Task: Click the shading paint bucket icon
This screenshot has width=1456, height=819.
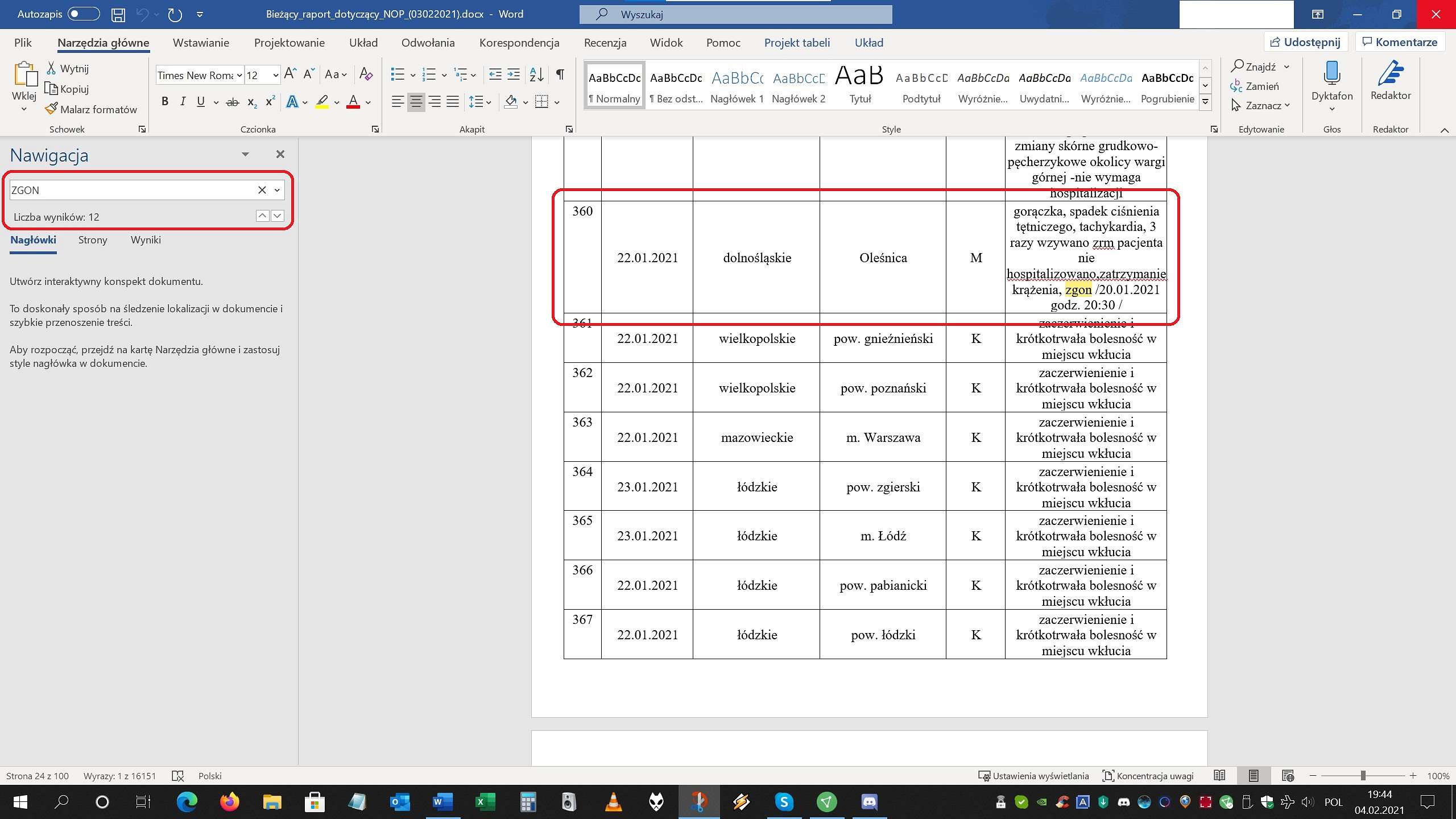Action: point(511,102)
